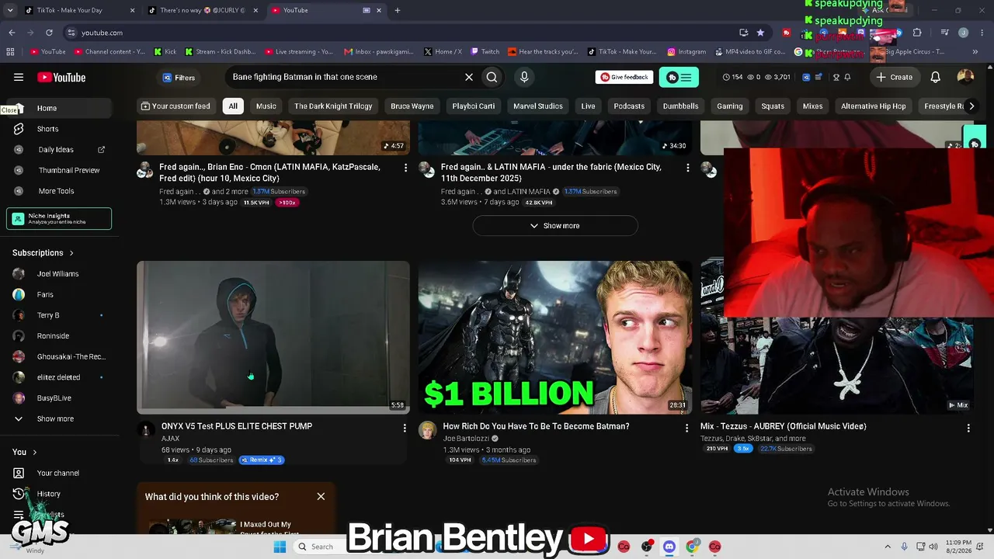Expand the You section header

(x=25, y=452)
